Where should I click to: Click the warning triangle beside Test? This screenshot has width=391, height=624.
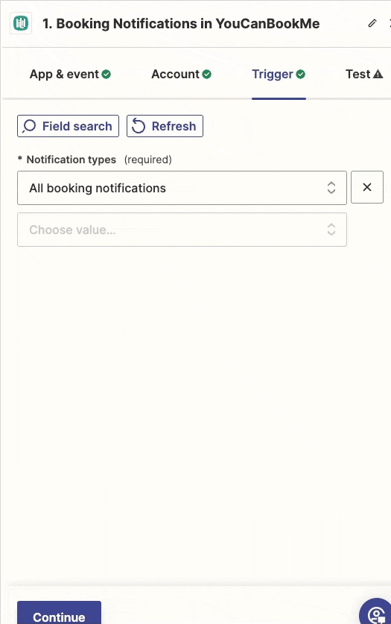[378, 74]
